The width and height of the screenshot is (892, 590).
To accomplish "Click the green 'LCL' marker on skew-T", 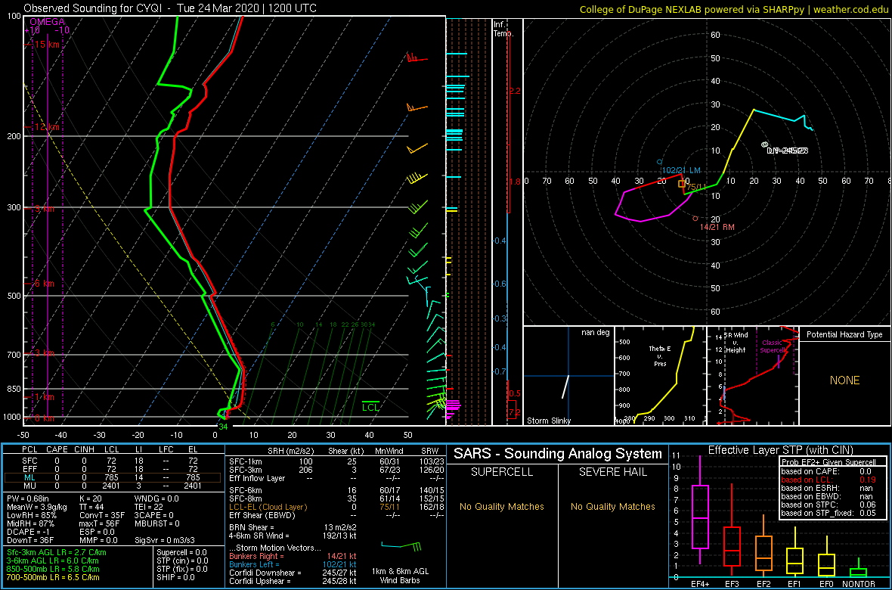I will pyautogui.click(x=371, y=407).
